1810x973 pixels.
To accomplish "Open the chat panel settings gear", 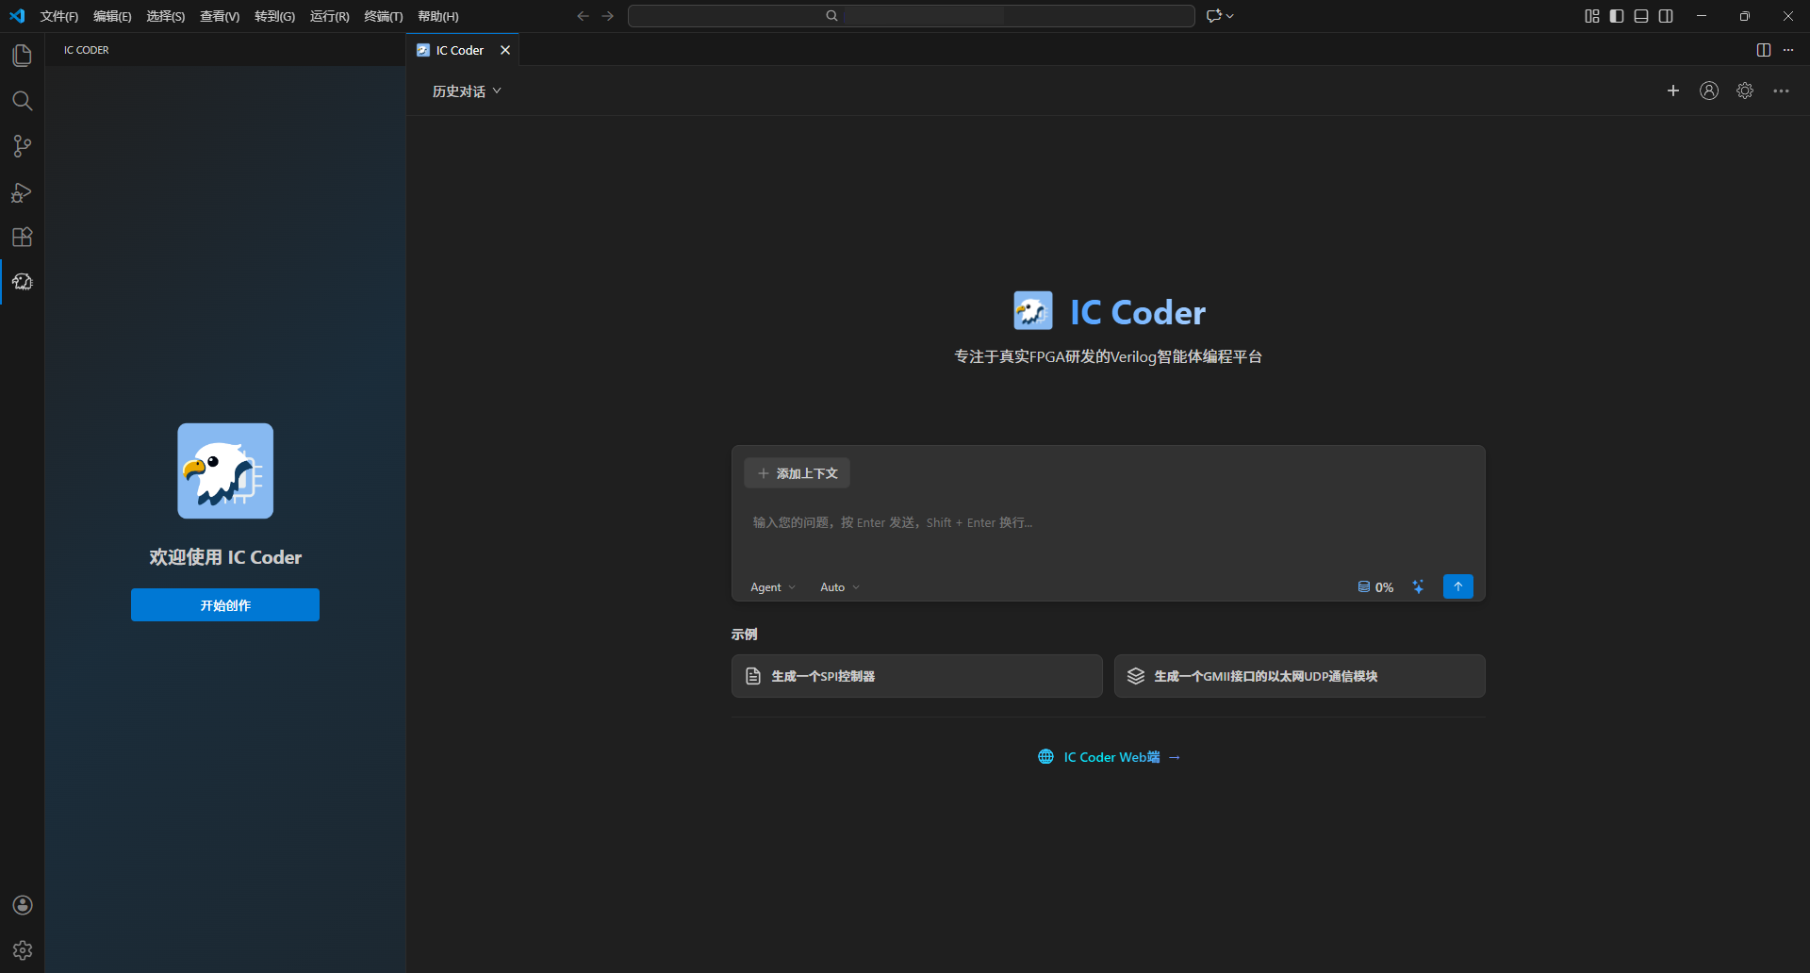I will [1745, 91].
